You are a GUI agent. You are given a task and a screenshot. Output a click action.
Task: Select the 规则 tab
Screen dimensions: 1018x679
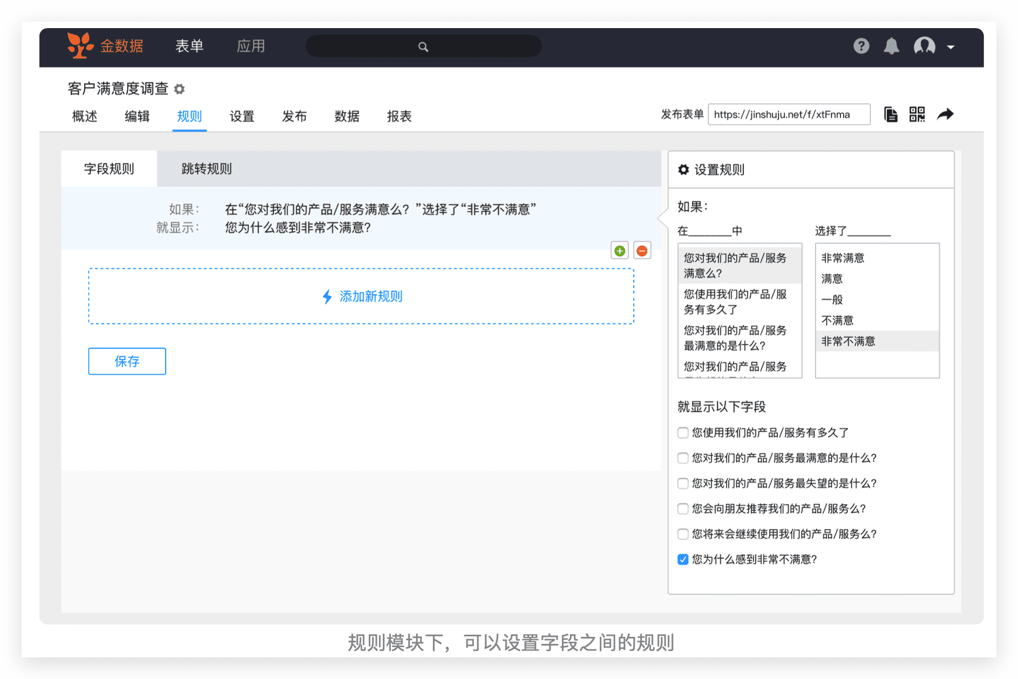coord(189,117)
